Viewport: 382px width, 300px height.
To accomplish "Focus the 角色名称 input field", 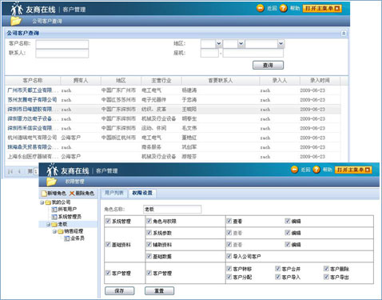I will point(172,210).
